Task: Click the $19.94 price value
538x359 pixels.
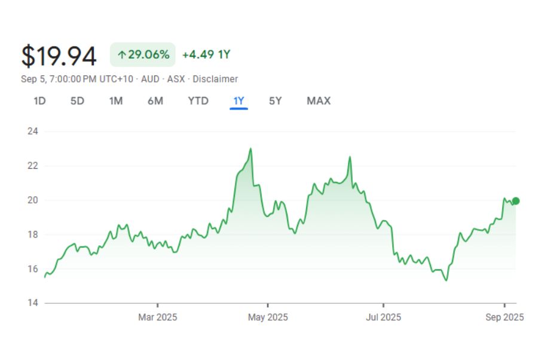Action: pyautogui.click(x=59, y=56)
